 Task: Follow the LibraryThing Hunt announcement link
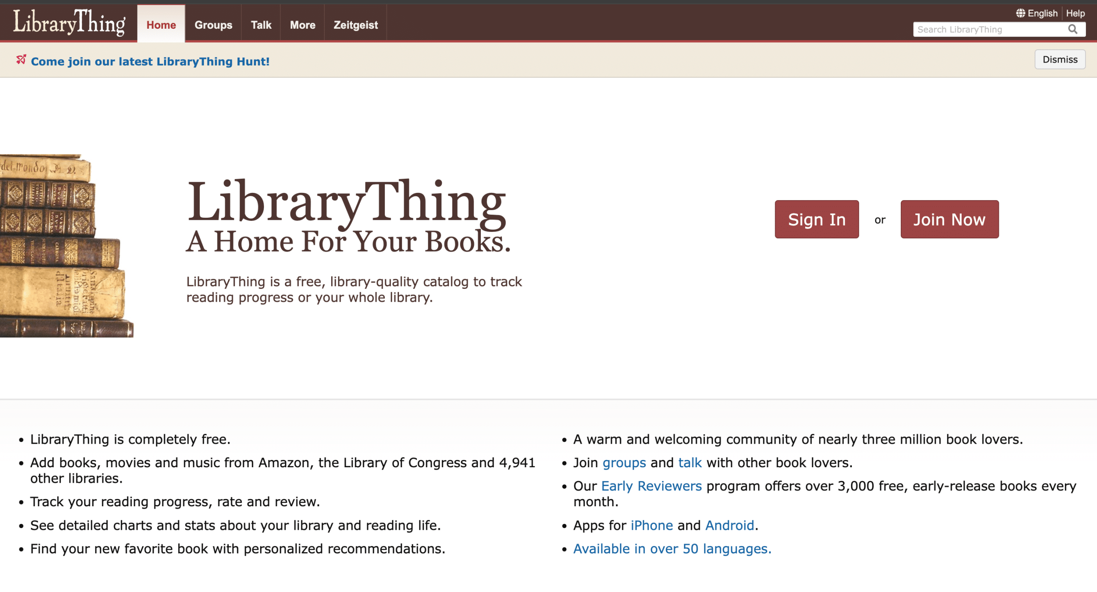click(150, 61)
